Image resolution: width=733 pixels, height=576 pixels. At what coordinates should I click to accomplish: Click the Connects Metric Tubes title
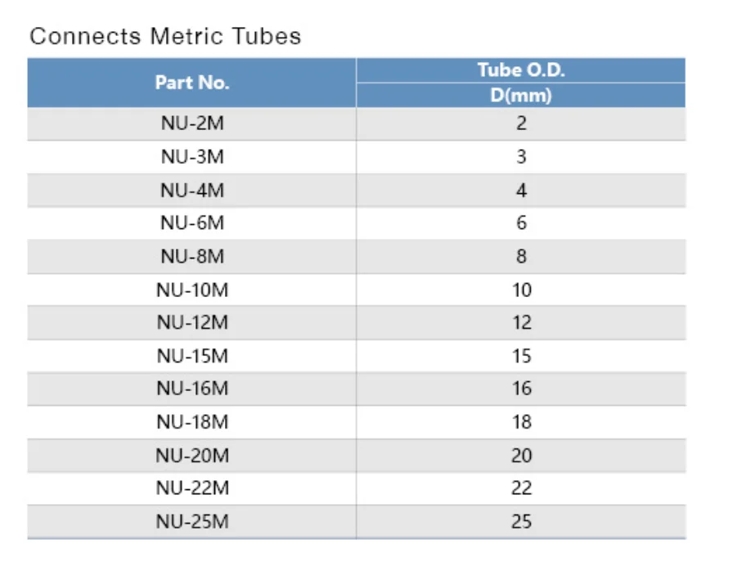click(165, 37)
